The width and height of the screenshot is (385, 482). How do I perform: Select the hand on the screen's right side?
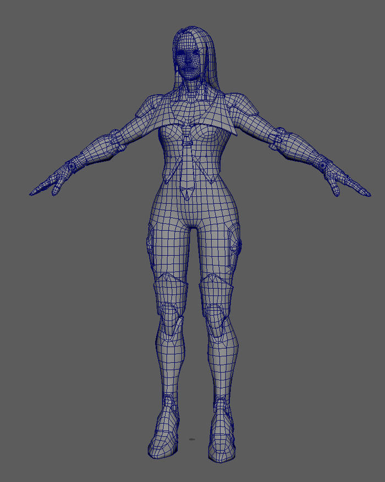(x=341, y=182)
